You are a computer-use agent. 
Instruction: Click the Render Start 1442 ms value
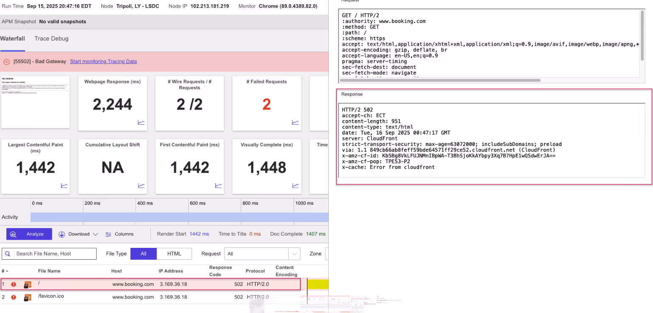[199, 234]
